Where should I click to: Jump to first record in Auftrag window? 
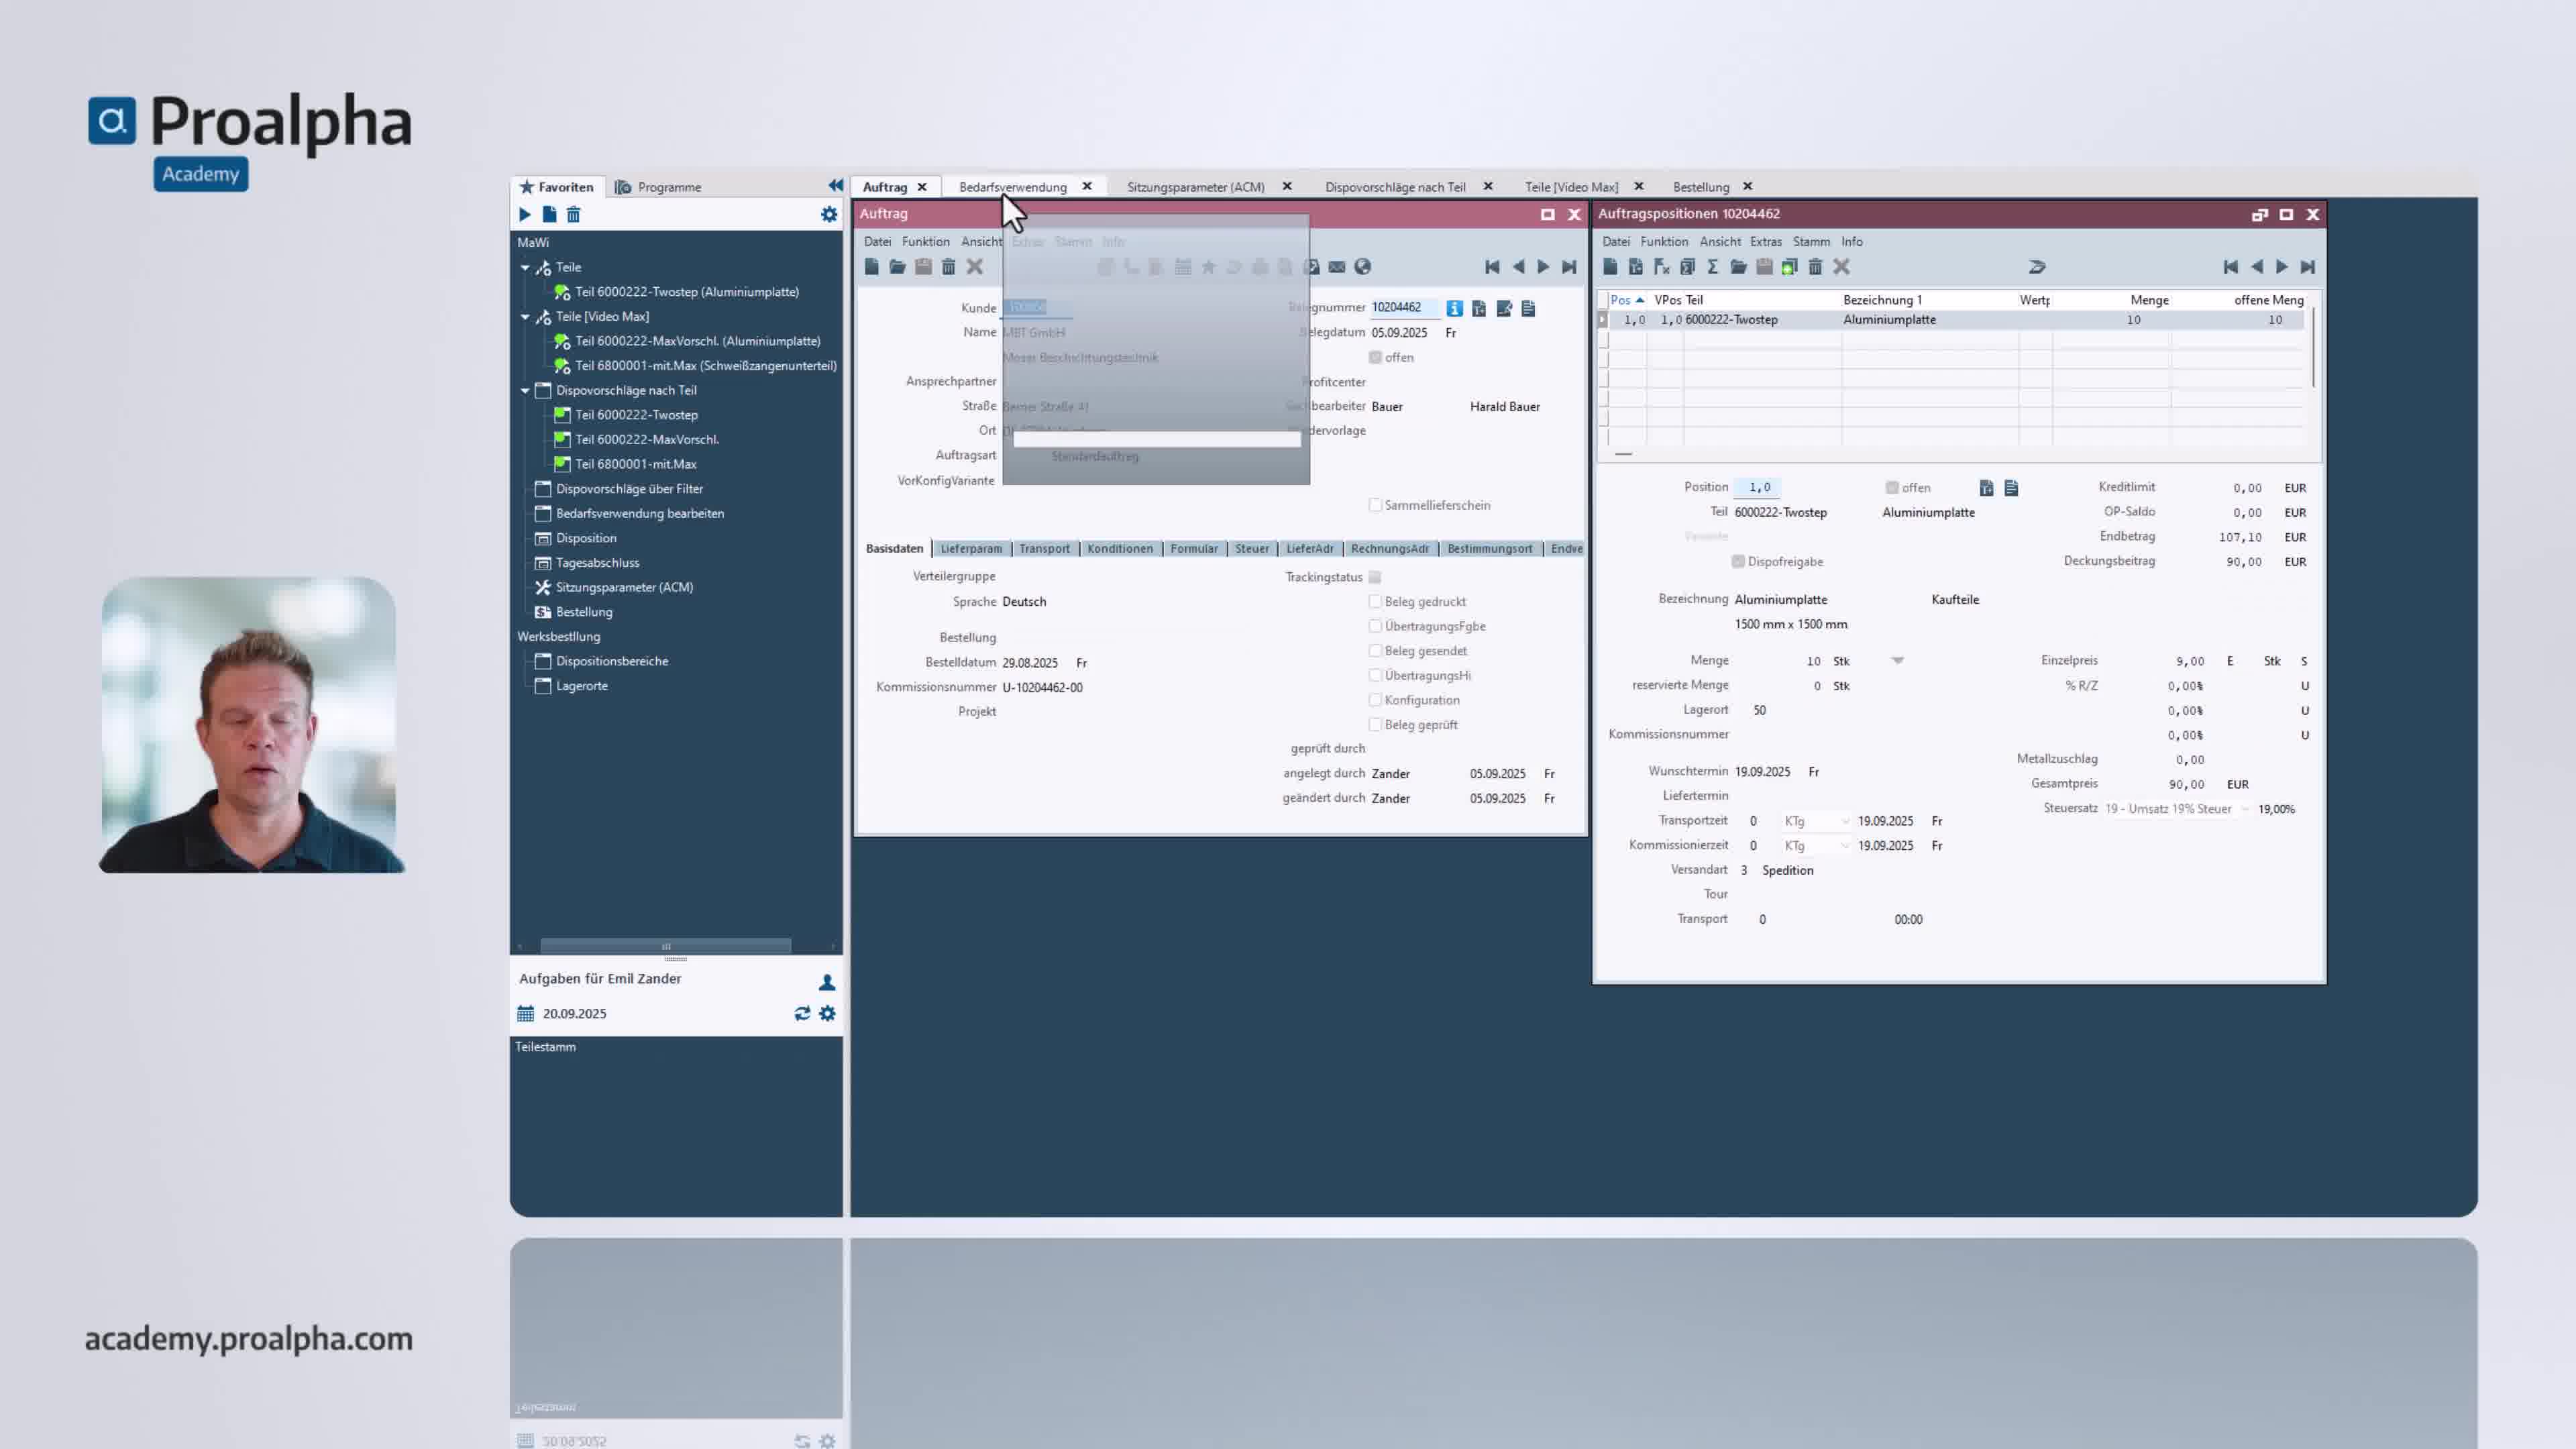pyautogui.click(x=1492, y=267)
